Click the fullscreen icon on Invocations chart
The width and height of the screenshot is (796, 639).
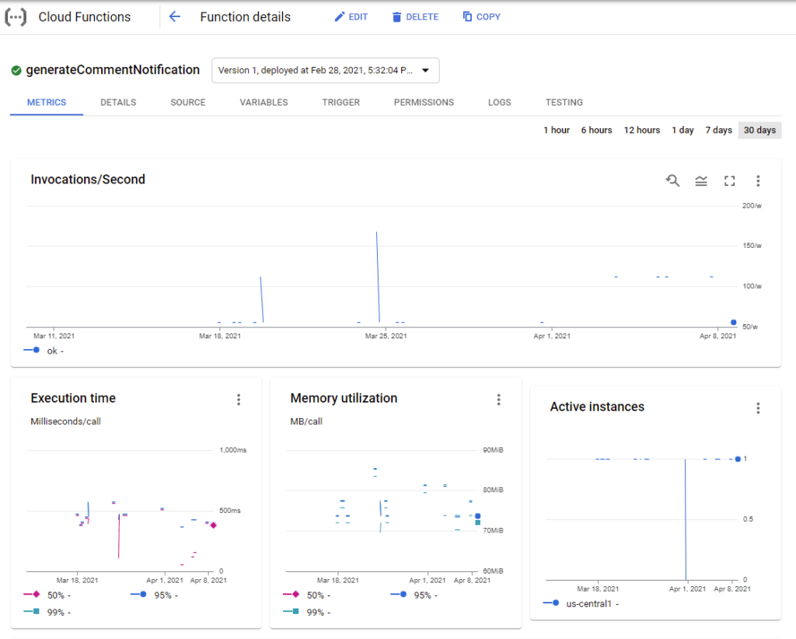point(729,180)
